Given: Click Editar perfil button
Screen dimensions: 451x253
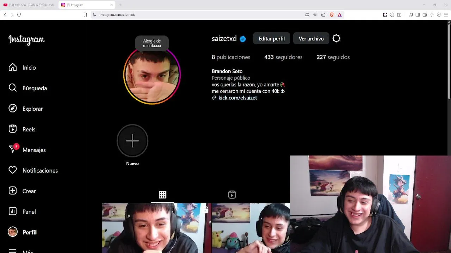Looking at the screenshot, I should (272, 39).
